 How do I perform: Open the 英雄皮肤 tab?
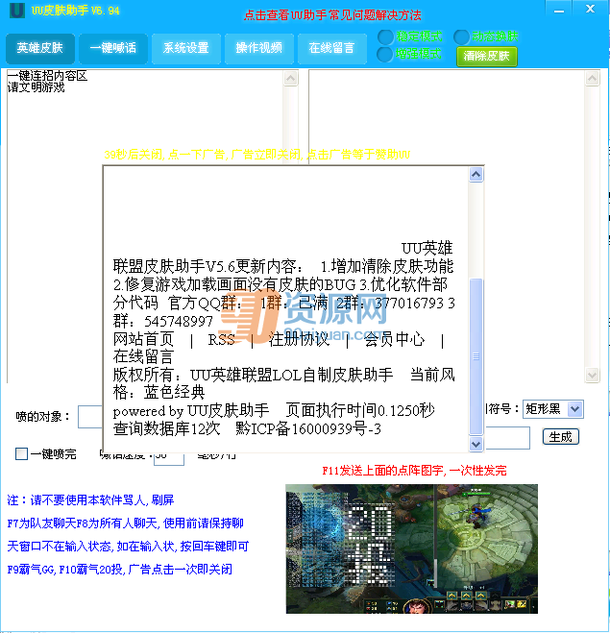40,48
